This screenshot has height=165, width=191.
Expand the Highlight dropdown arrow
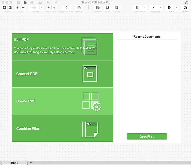point(161,8)
